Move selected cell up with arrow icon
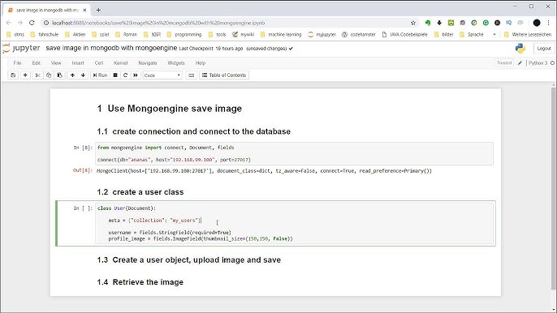The height and width of the screenshot is (313, 557). (72, 75)
